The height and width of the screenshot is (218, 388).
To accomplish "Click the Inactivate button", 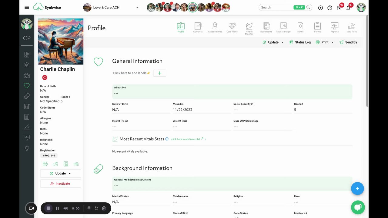I will tap(61, 184).
